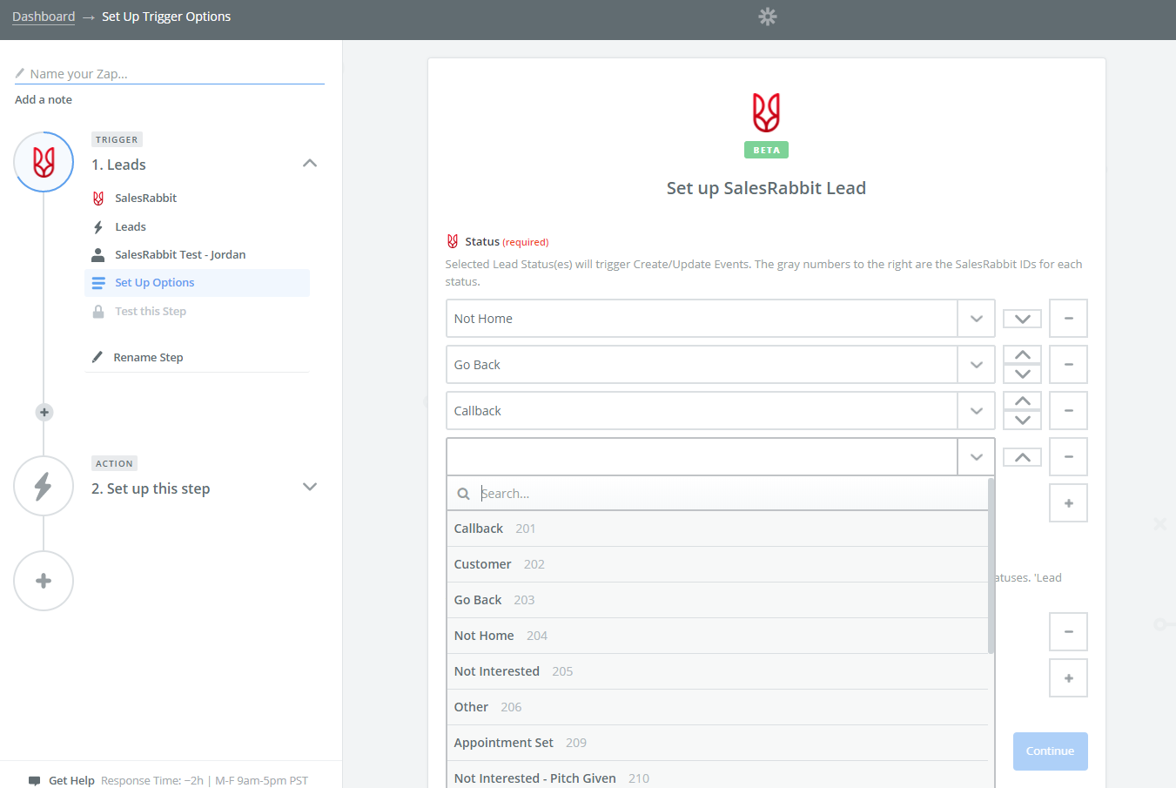Collapse the 1. Leads trigger step
This screenshot has width=1176, height=788.
(310, 164)
